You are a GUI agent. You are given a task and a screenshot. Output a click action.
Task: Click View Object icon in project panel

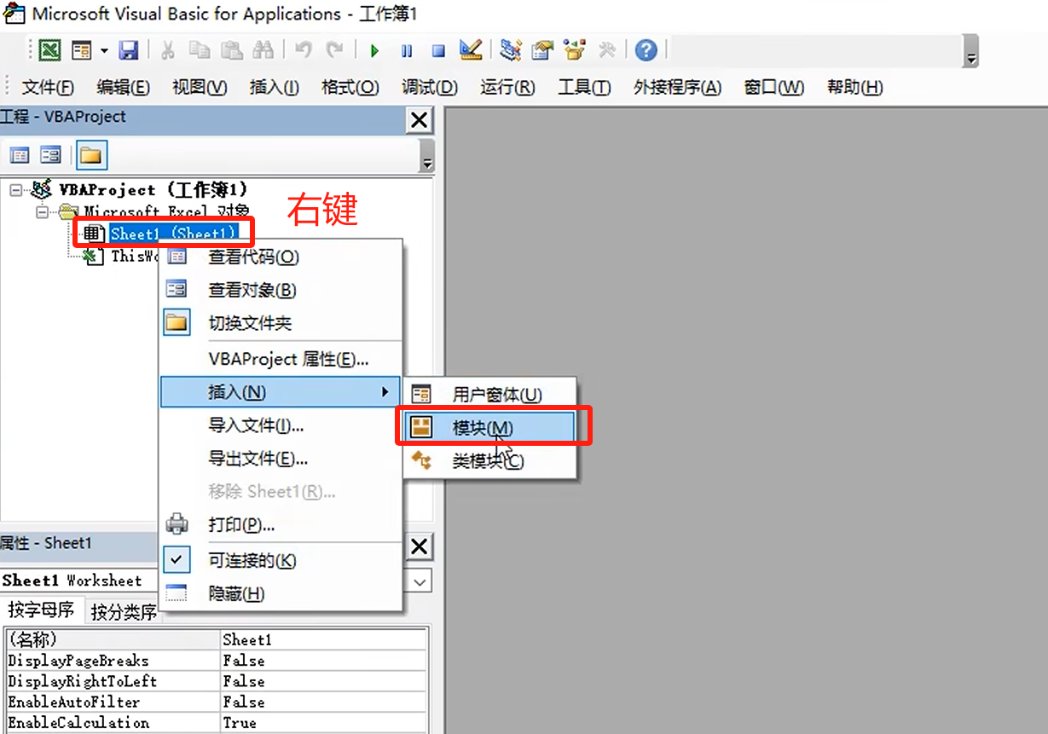coord(51,155)
